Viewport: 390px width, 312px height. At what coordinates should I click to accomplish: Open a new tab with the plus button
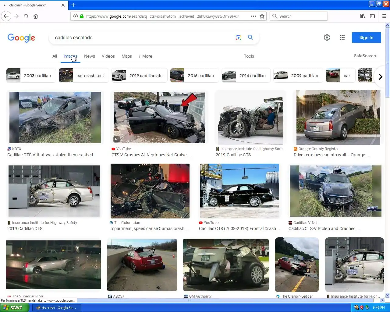[73, 5]
